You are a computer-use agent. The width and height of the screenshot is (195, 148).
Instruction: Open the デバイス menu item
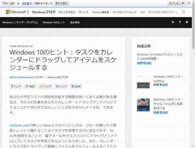83,12
